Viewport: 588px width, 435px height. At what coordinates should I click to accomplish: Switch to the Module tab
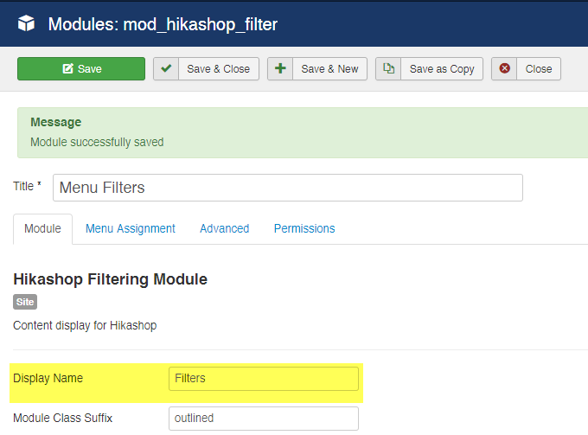coord(42,229)
